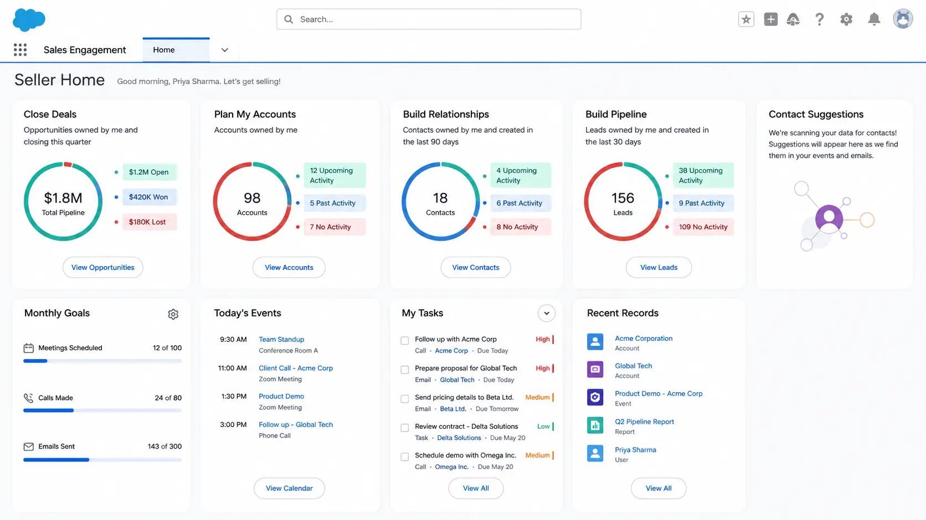Click the $420K Won legend chip
The image size is (926, 520).
coord(149,197)
